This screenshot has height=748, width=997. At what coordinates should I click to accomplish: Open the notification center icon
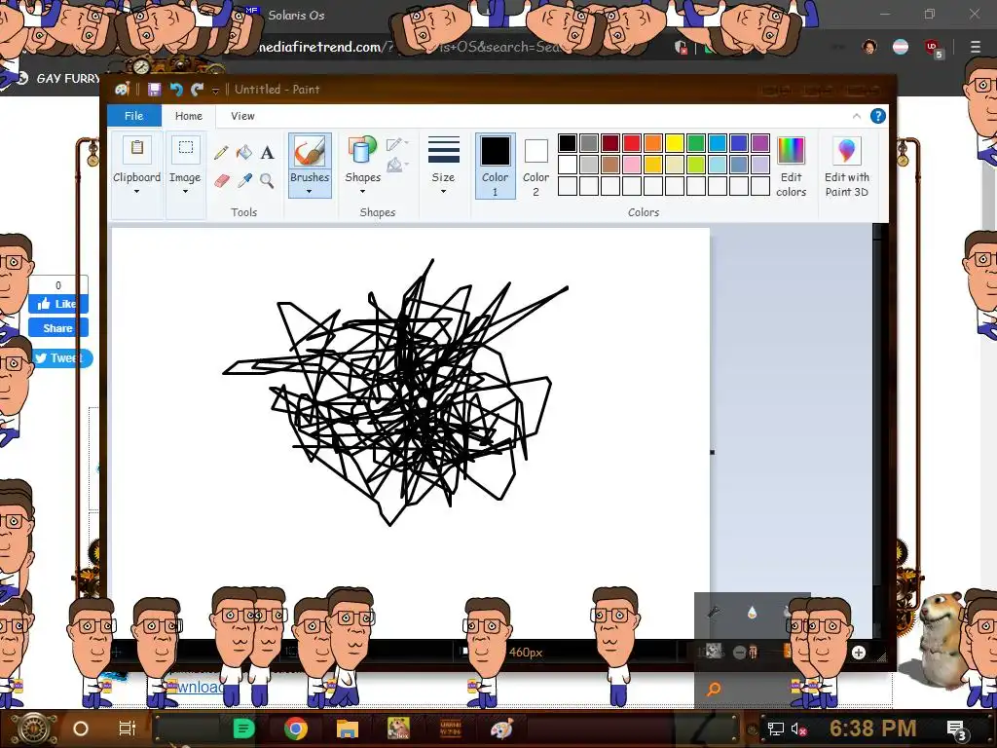pos(956,729)
